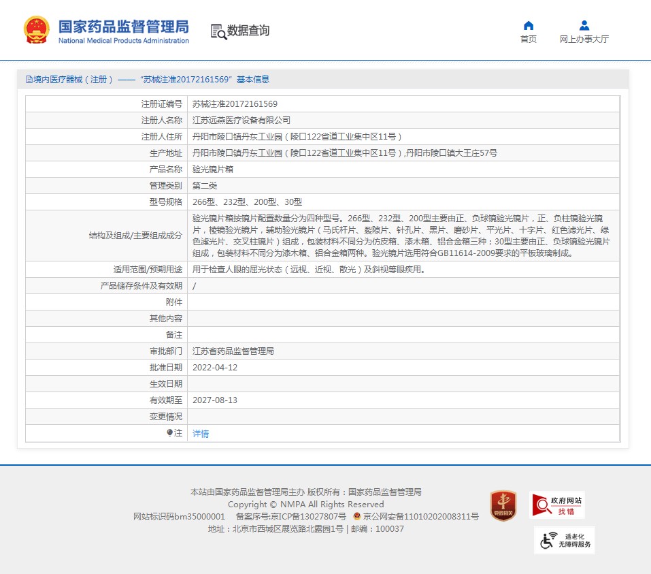Viewport: 651px width, 574px height.
Task: Click the 注册人名称 row label
Action: [x=161, y=120]
